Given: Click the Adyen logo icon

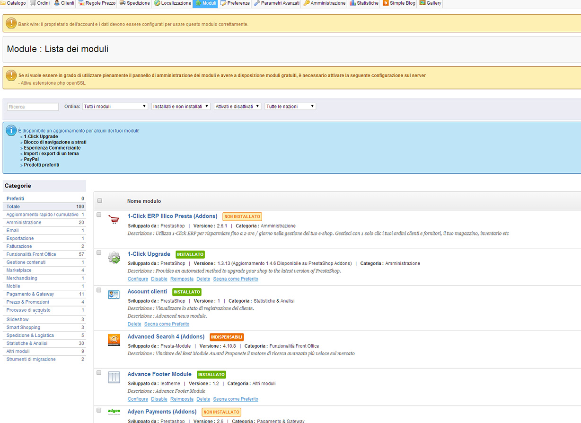Looking at the screenshot, I should [114, 412].
